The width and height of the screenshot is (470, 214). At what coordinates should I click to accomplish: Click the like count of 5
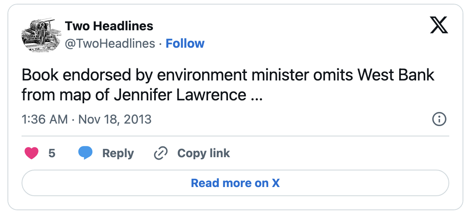[52, 153]
